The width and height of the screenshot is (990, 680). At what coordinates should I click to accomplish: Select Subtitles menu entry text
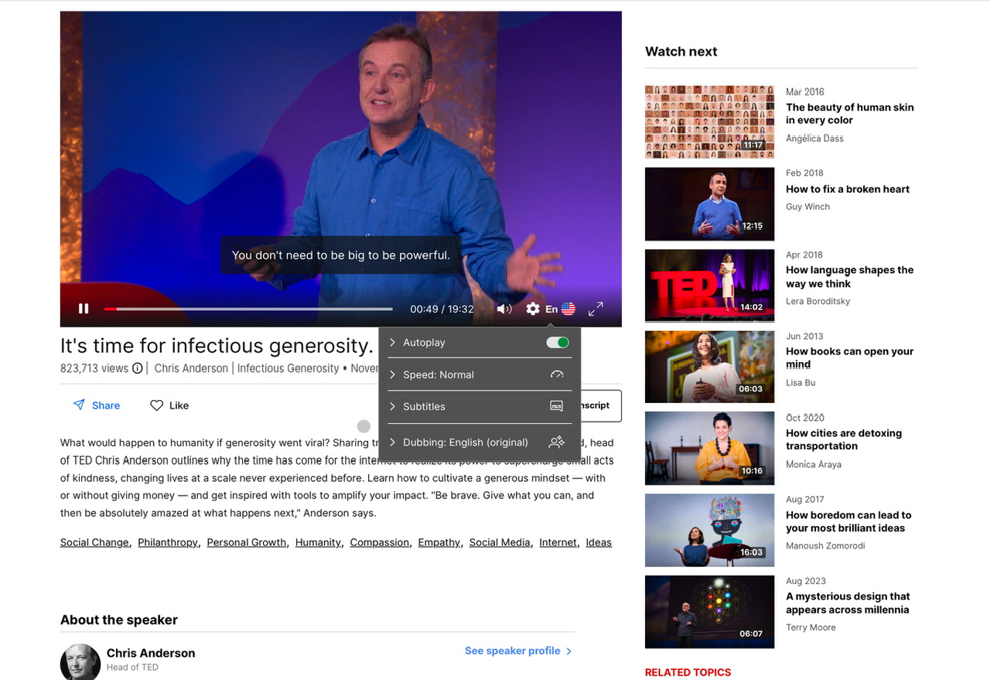(424, 406)
